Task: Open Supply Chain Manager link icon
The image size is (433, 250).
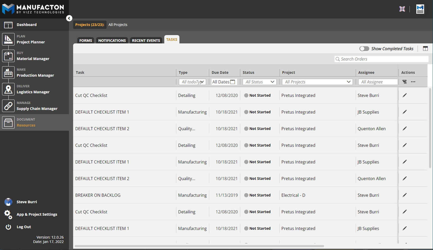Action: (8, 106)
